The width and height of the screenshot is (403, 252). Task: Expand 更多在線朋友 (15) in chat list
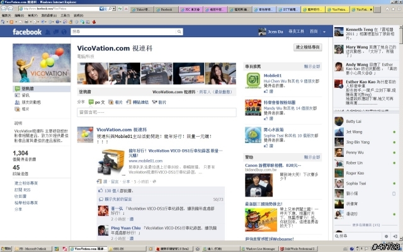[x=366, y=225]
